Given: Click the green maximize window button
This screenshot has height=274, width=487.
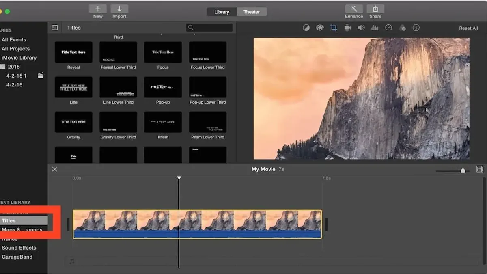Looking at the screenshot, I should pos(8,11).
